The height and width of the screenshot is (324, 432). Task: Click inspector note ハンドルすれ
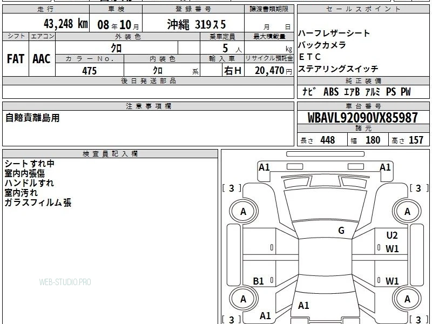click(29, 183)
